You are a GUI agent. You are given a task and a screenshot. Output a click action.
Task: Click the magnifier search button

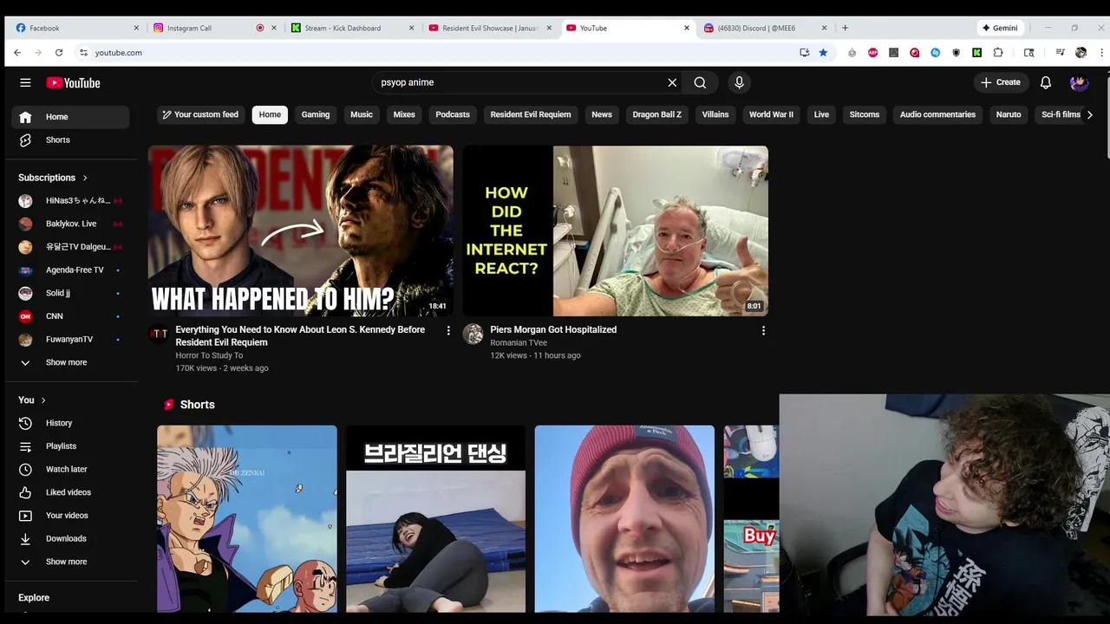[x=700, y=82]
